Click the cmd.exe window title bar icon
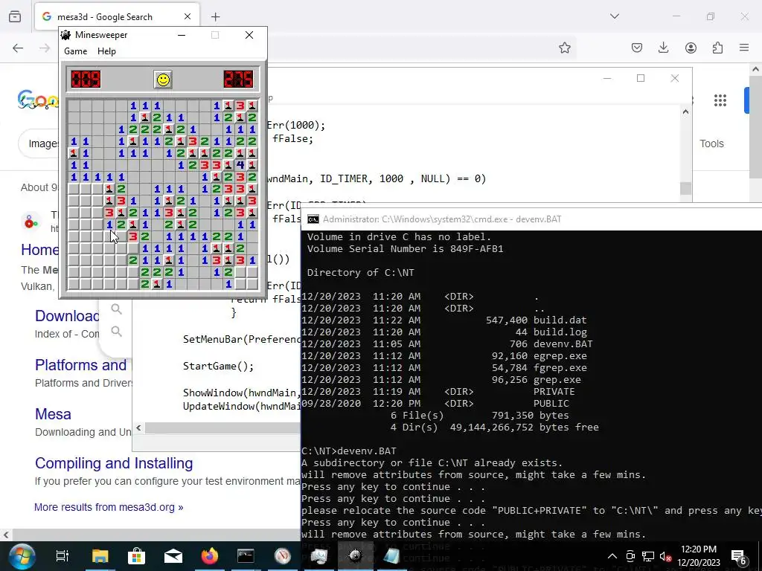This screenshot has width=762, height=571. click(x=313, y=219)
